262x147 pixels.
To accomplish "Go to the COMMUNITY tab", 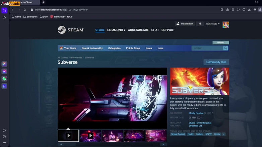I will pos(116,30).
